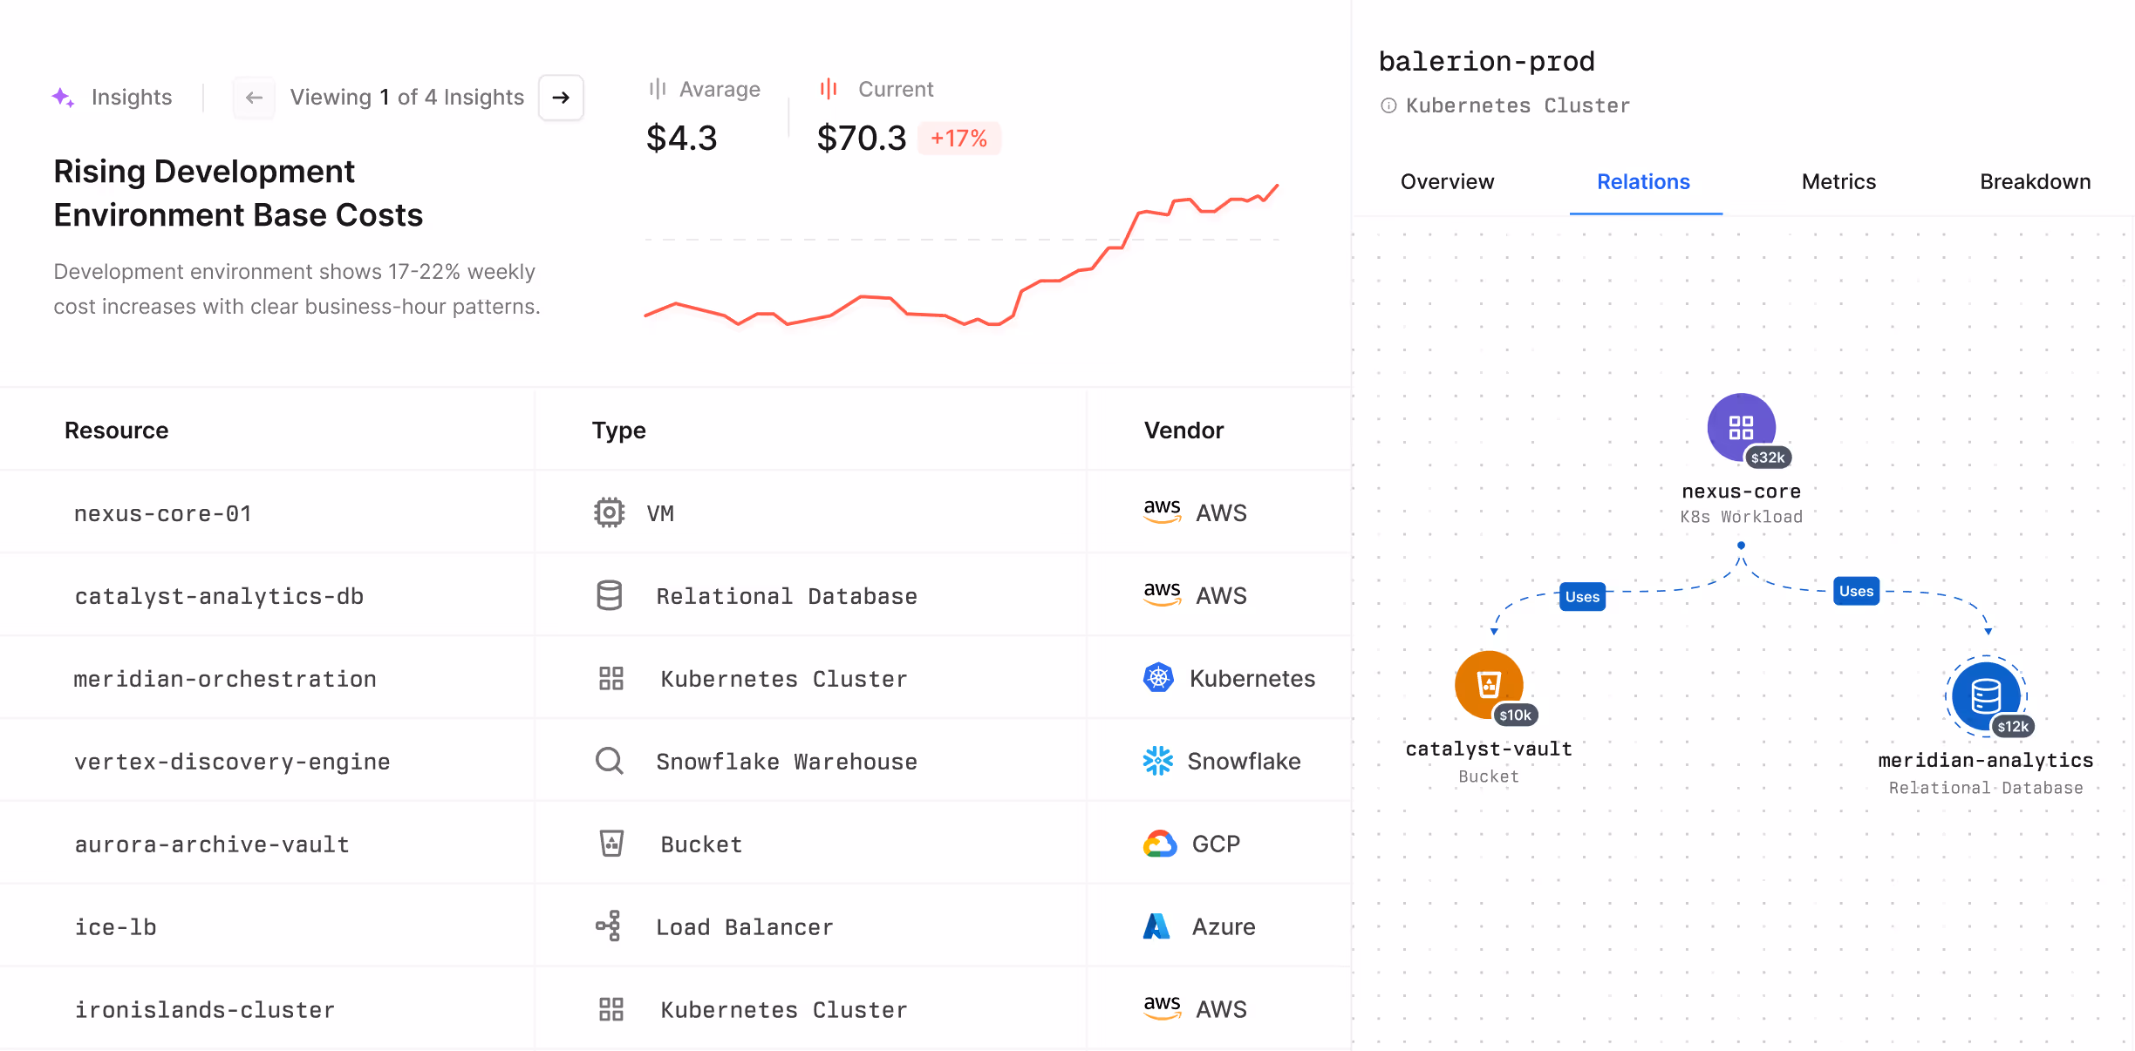Click the meridian-analytics node label

(1986, 760)
